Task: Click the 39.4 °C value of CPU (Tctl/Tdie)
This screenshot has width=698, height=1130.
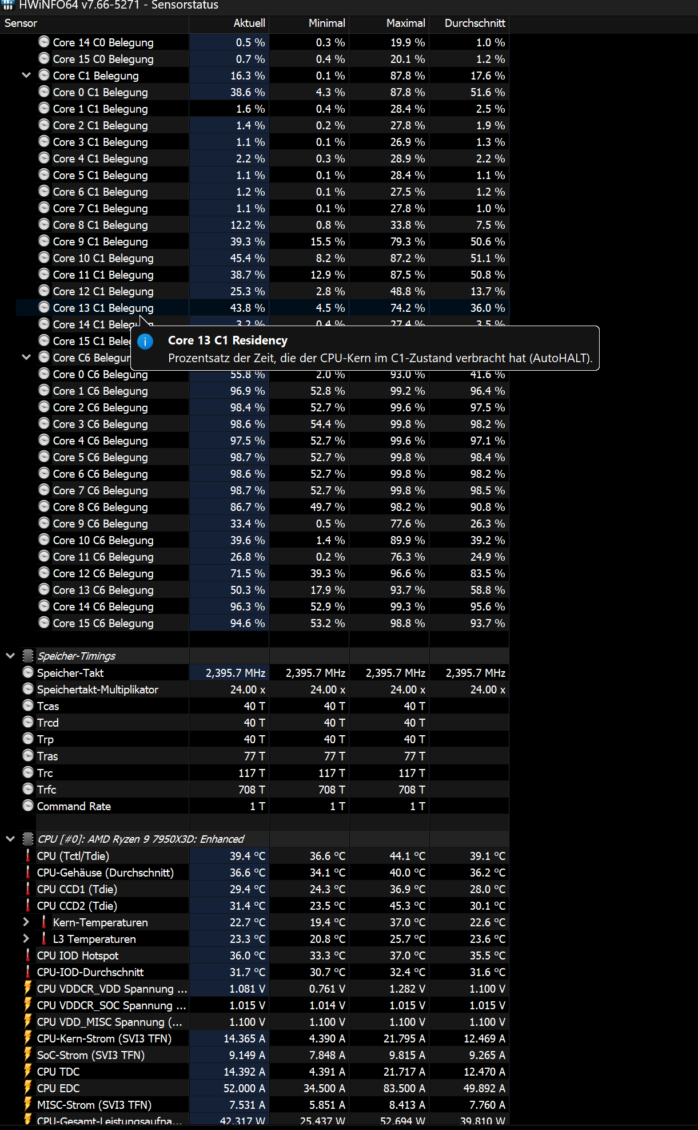Action: coord(248,856)
